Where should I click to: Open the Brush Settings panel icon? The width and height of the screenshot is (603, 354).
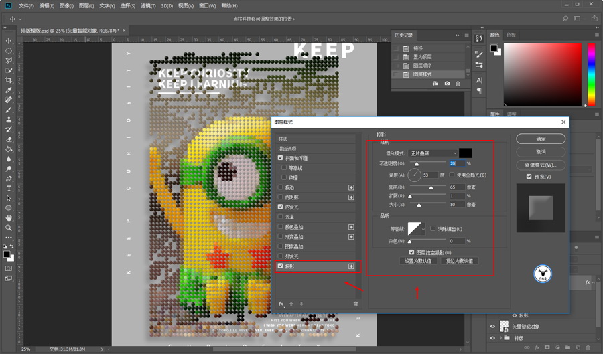[x=479, y=54]
